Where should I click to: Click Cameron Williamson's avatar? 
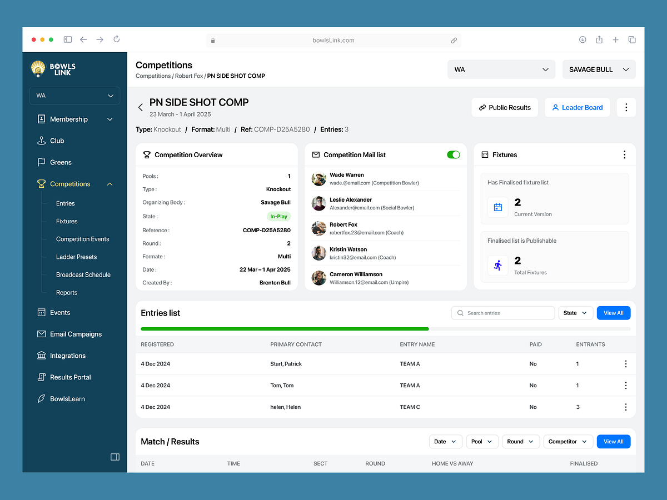319,278
